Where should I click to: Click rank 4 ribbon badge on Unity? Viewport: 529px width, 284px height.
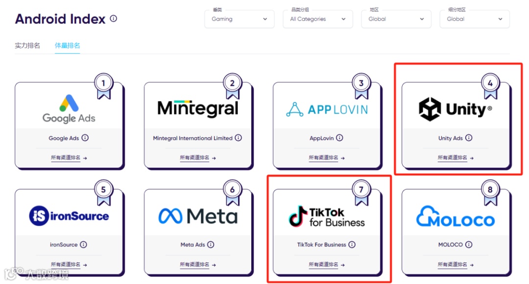[x=490, y=86]
